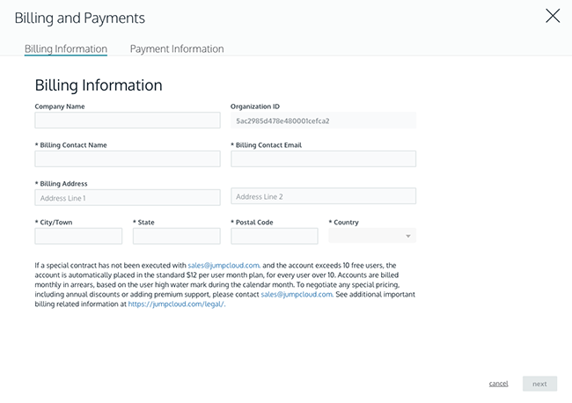Click the Country dropdown arrow
Viewport: 572px width, 403px height.
(408, 237)
